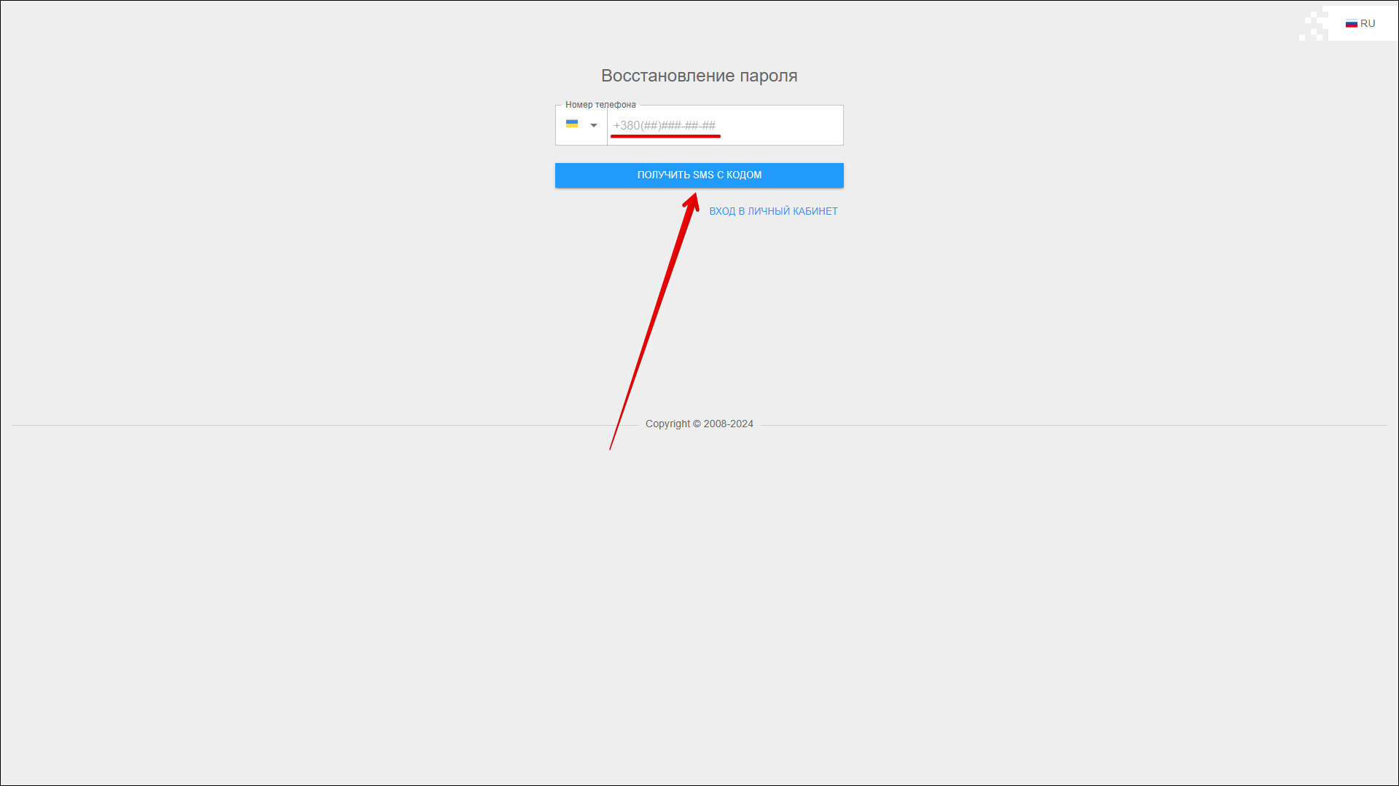The width and height of the screenshot is (1399, 786).
Task: Click the Номер телефона field label
Action: (x=600, y=105)
